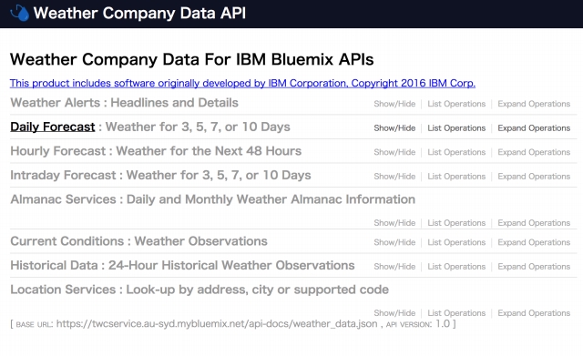List Operations for Intraday Forecast
This screenshot has width=583, height=356.
coord(456,176)
